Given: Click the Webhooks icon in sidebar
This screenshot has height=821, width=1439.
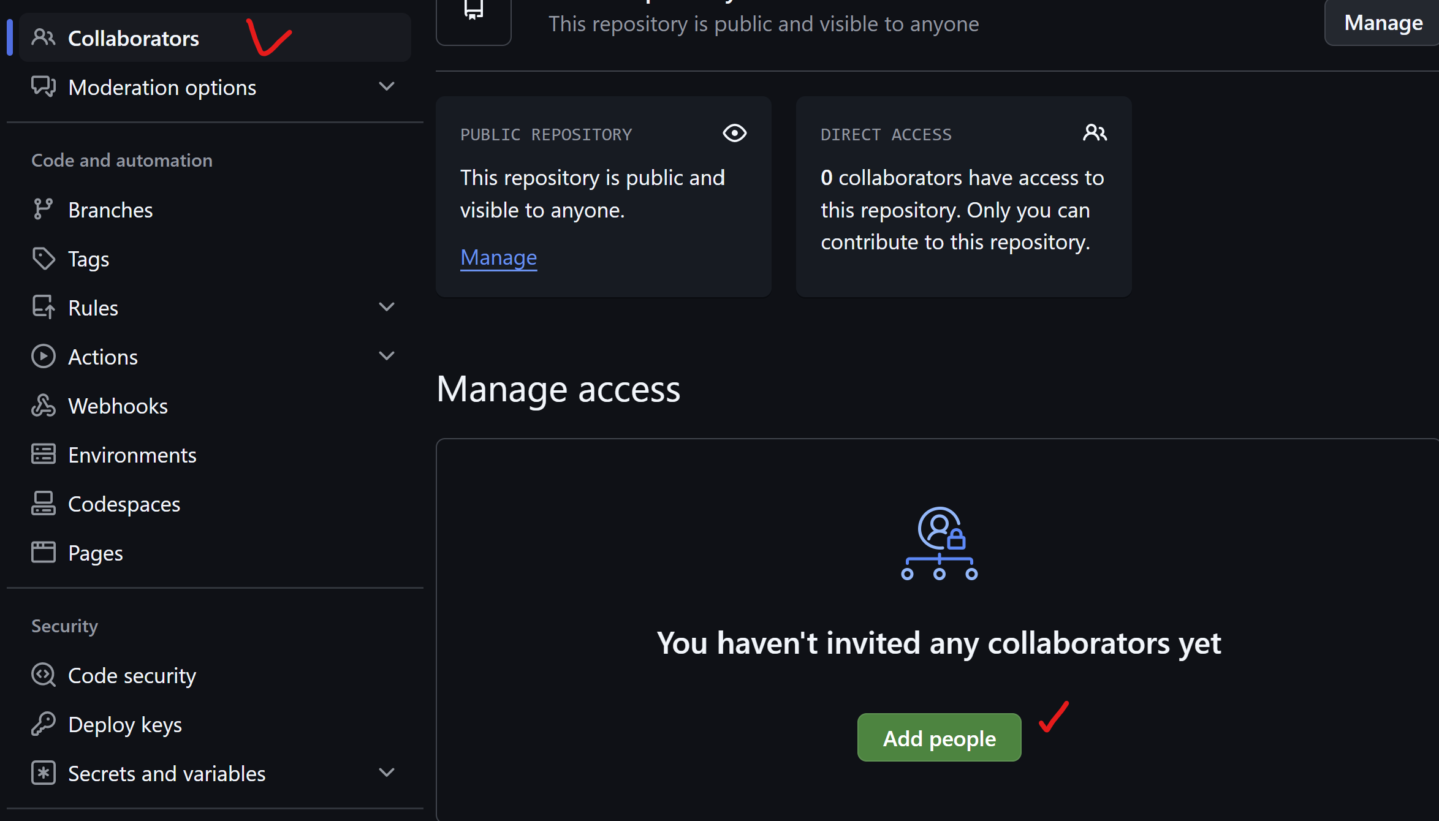Looking at the screenshot, I should [x=43, y=406].
